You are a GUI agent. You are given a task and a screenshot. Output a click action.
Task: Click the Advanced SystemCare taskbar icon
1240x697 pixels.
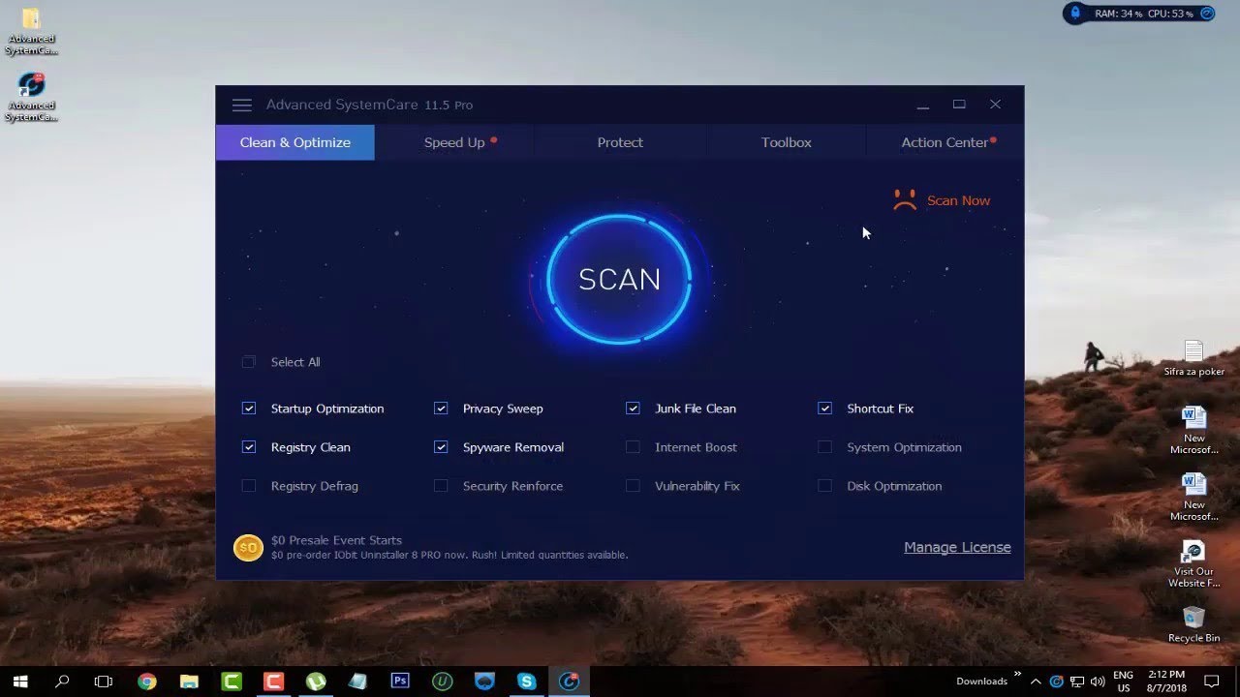tap(570, 682)
